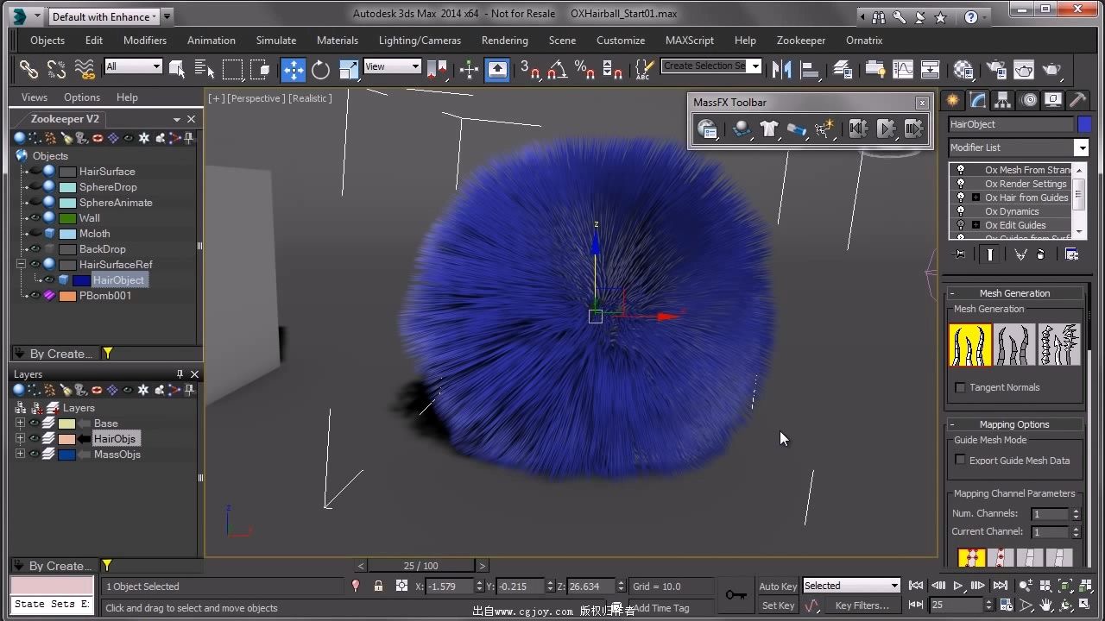
Task: Open the Curve Editor
Action: (x=902, y=70)
